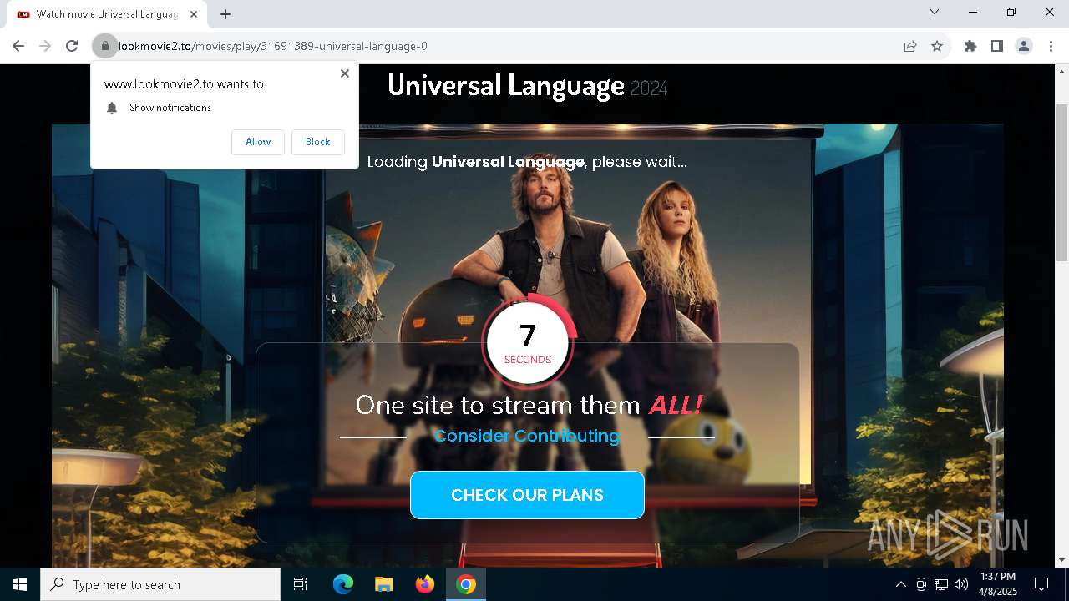The width and height of the screenshot is (1069, 601).
Task: Select Chrome icon on taskbar
Action: point(466,584)
